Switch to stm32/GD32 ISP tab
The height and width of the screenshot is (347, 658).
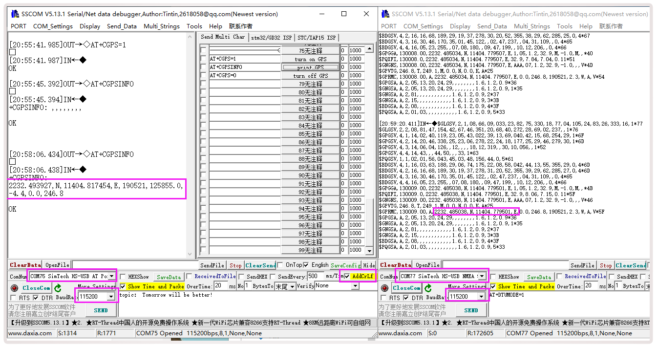[x=271, y=38]
